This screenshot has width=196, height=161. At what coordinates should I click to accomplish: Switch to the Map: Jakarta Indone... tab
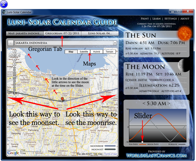click(x=25, y=33)
